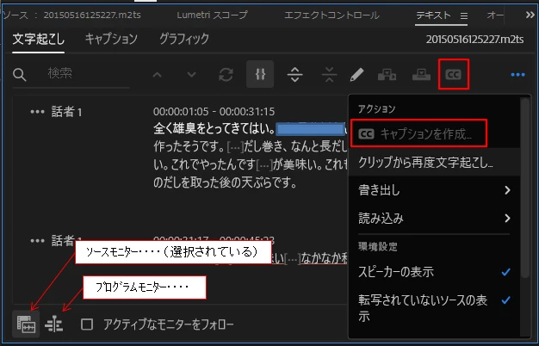The image size is (539, 346).
Task: Select the source monitor icon
Action: tap(26, 324)
